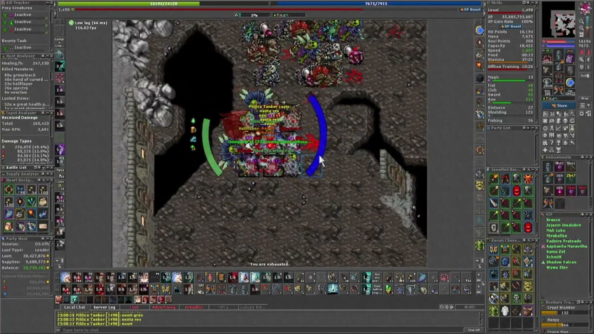Click the Bounty Task Inactive row
The height and width of the screenshot is (334, 594).
[x=25, y=47]
